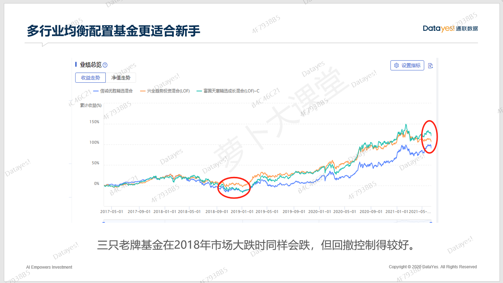Click the 2020-05-01 axis date label

coord(345,212)
